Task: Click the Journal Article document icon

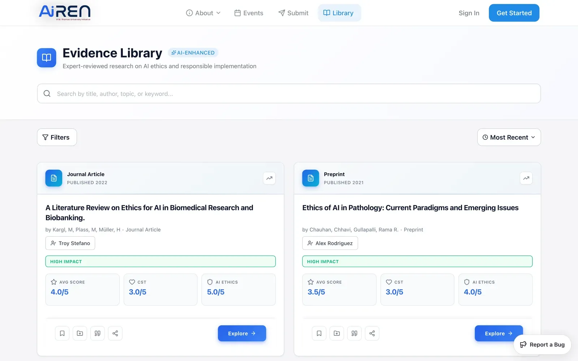Action: pyautogui.click(x=54, y=178)
